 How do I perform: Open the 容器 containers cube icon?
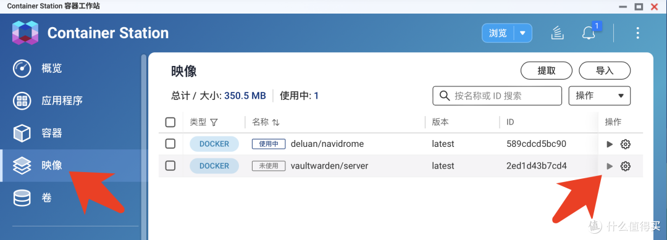22,133
